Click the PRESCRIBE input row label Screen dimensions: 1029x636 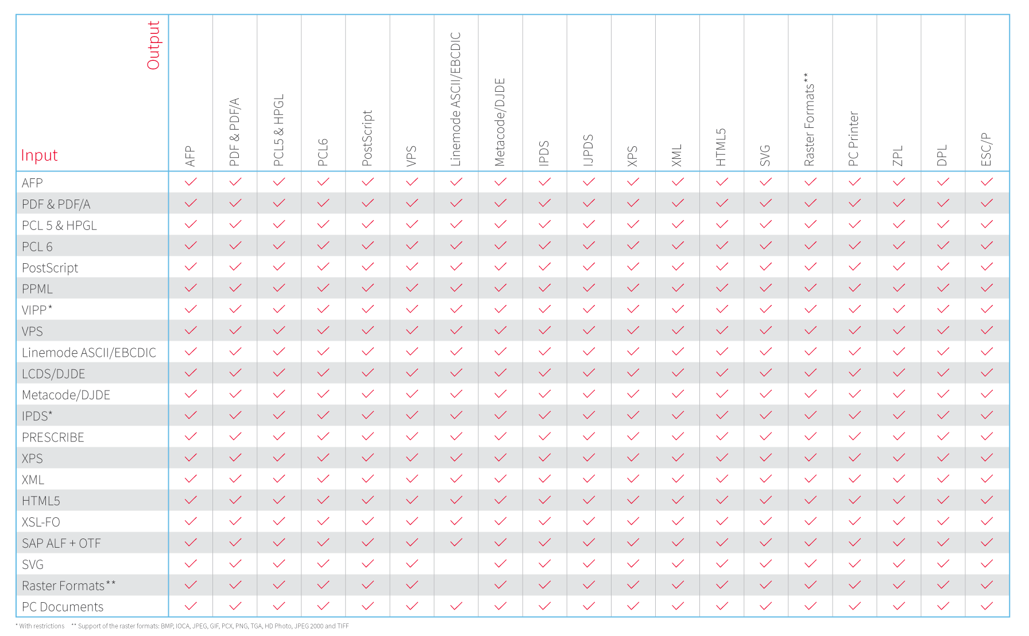click(53, 438)
